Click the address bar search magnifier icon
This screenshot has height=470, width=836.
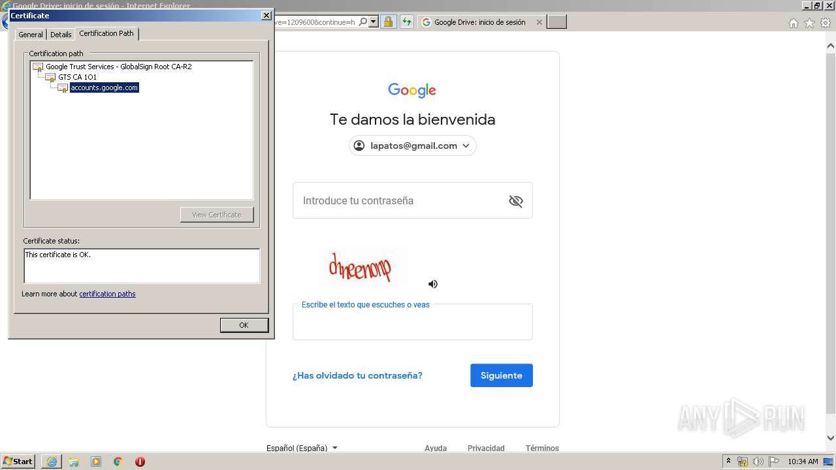(x=363, y=22)
